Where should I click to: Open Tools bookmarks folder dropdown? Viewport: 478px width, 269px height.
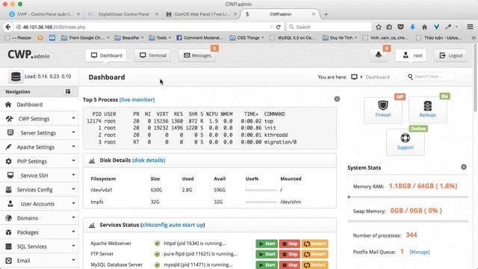pyautogui.click(x=160, y=38)
